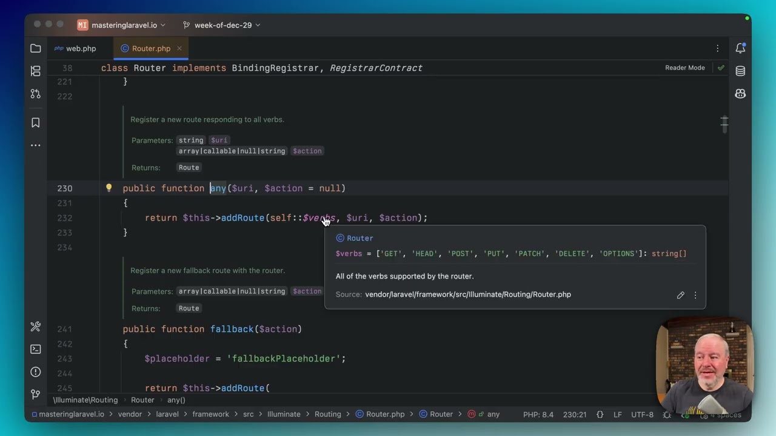776x436 pixels.
Task: Click string[] type in documentation popup
Action: (x=669, y=254)
